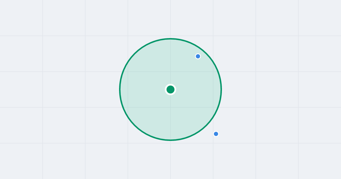
Task: Click the green center marker of the circle
Action: tap(170, 89)
